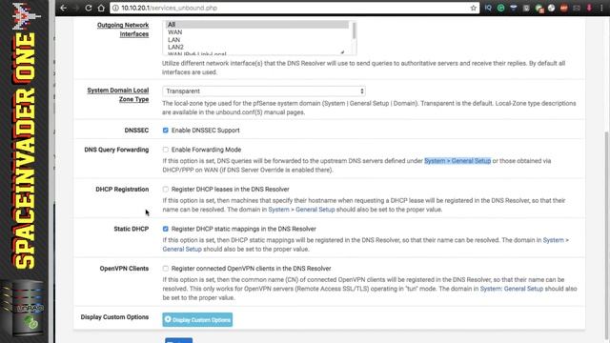Open the blue funnel-shaped extension icon

pos(514,8)
